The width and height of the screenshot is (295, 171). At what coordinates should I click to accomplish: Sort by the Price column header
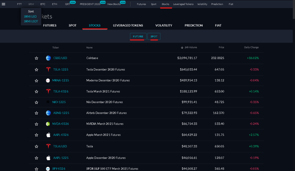[222, 47]
